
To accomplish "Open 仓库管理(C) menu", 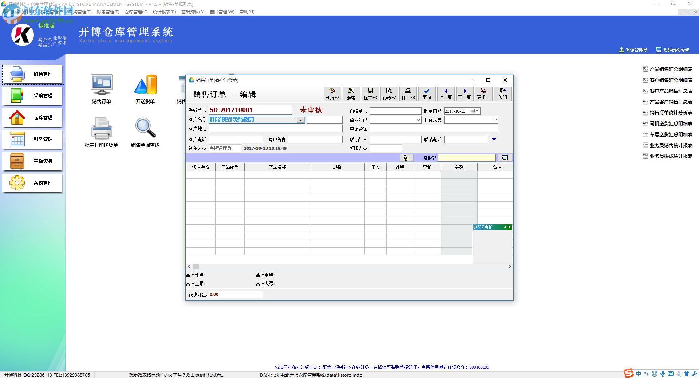I will [x=136, y=12].
